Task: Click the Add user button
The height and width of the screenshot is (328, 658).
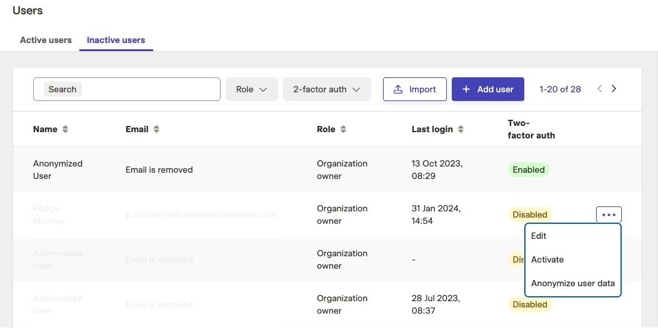Action: 487,89
